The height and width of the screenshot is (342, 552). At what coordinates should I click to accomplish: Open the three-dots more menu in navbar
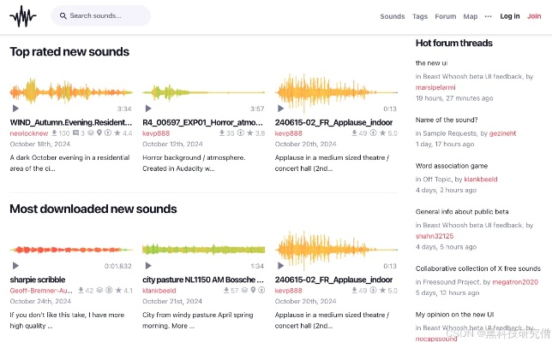(x=489, y=16)
